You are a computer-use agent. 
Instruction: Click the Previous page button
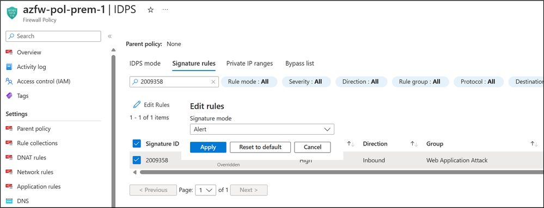154,190
